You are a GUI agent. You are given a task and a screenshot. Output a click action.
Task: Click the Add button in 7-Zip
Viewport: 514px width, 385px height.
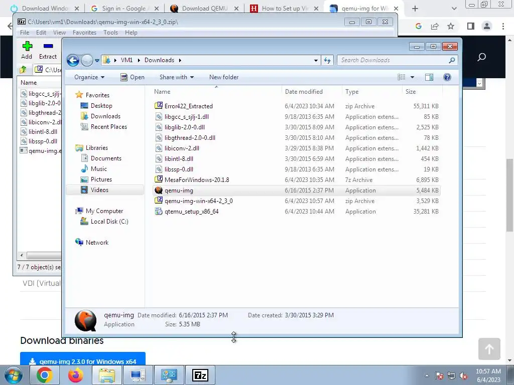(x=27, y=51)
